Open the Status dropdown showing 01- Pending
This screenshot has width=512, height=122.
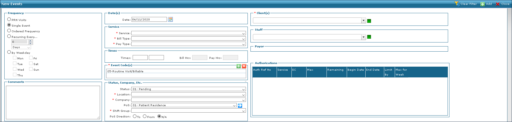coord(243,89)
